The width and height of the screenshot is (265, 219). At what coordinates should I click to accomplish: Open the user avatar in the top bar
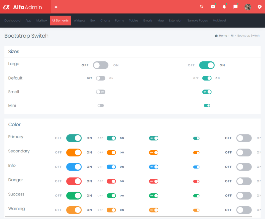pyautogui.click(x=248, y=7)
